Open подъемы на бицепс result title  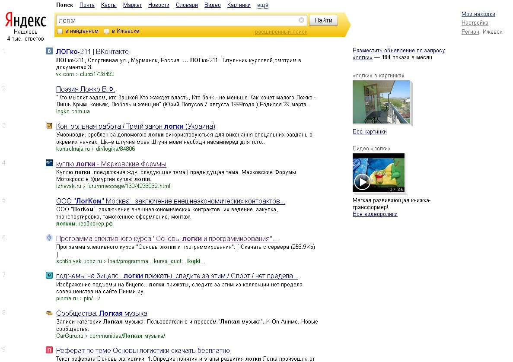177,276
